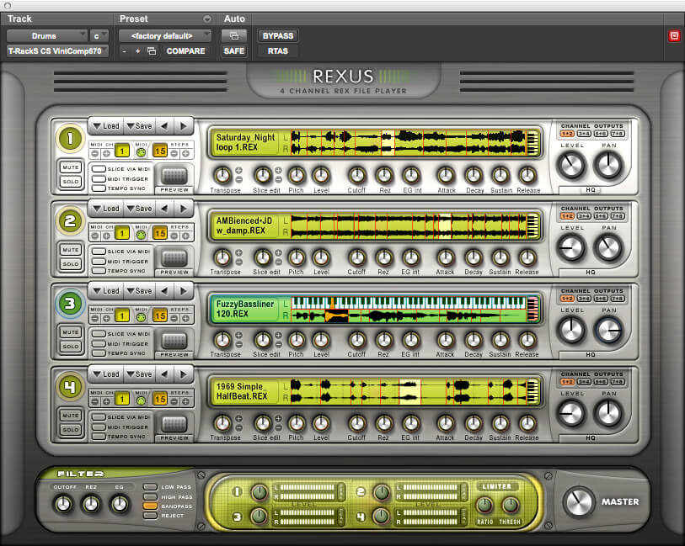Enable Slice via MIDI on channel 1

[99, 169]
